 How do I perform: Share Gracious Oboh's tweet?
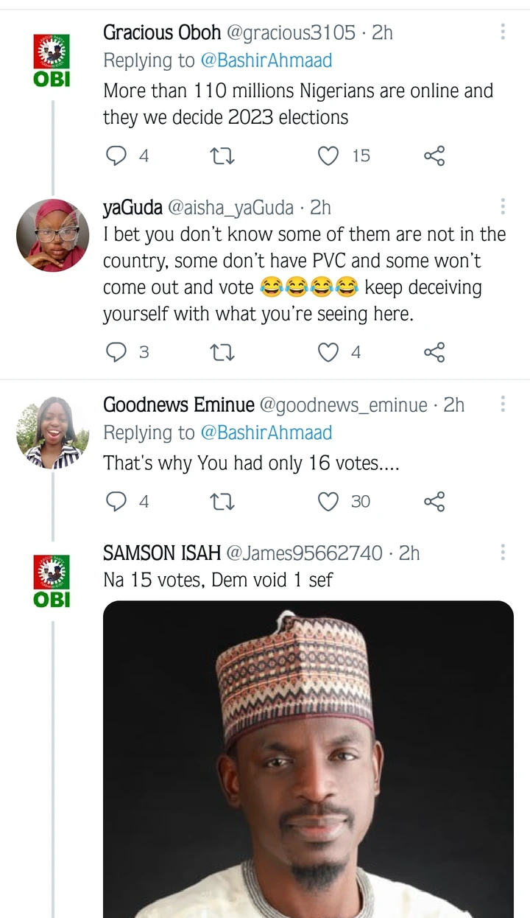click(434, 156)
